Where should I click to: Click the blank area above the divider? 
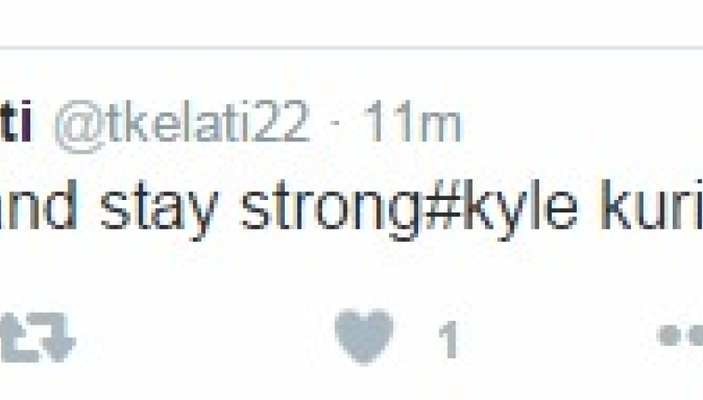(351, 22)
